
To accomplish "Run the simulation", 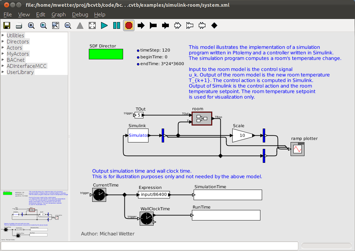I will [x=104, y=25].
